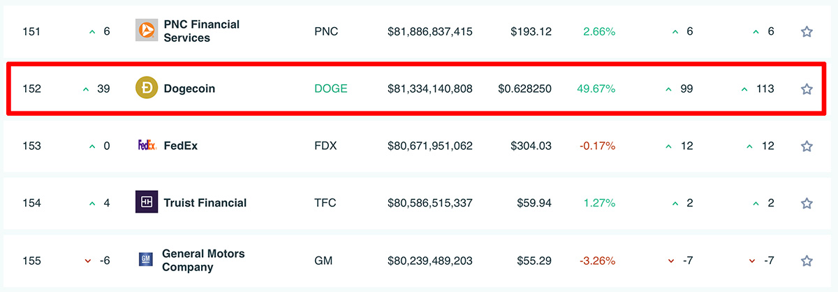Click the Dogecoin market cap value $81,334,140,808
This screenshot has width=838, height=292.
(x=430, y=89)
